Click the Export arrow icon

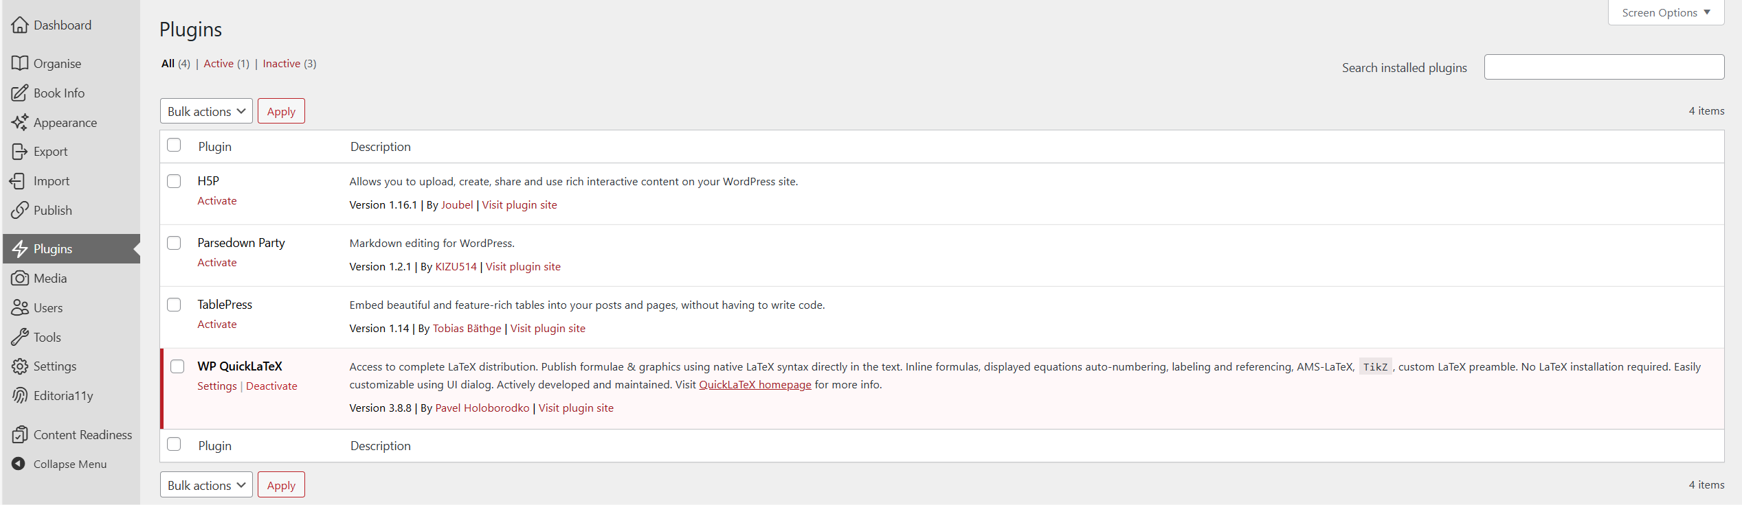20,152
